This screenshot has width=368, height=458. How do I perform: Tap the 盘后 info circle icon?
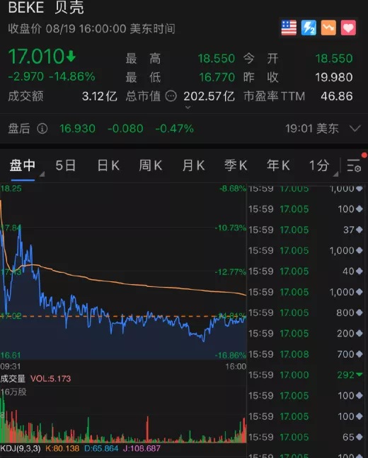pos(42,128)
